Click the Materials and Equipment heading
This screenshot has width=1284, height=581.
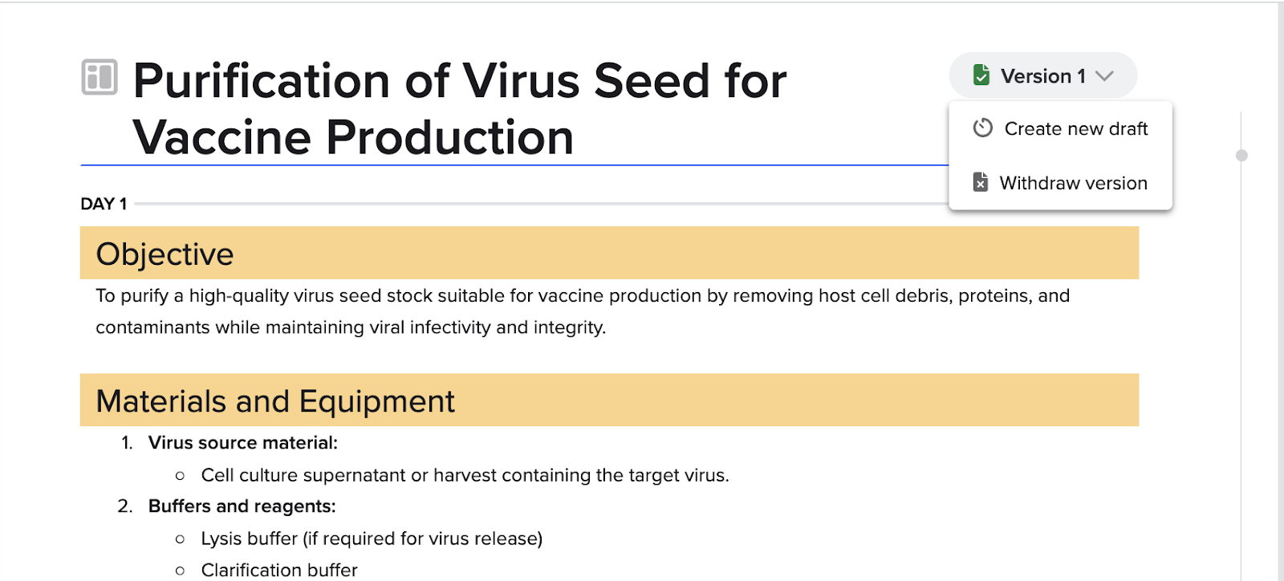coord(275,401)
